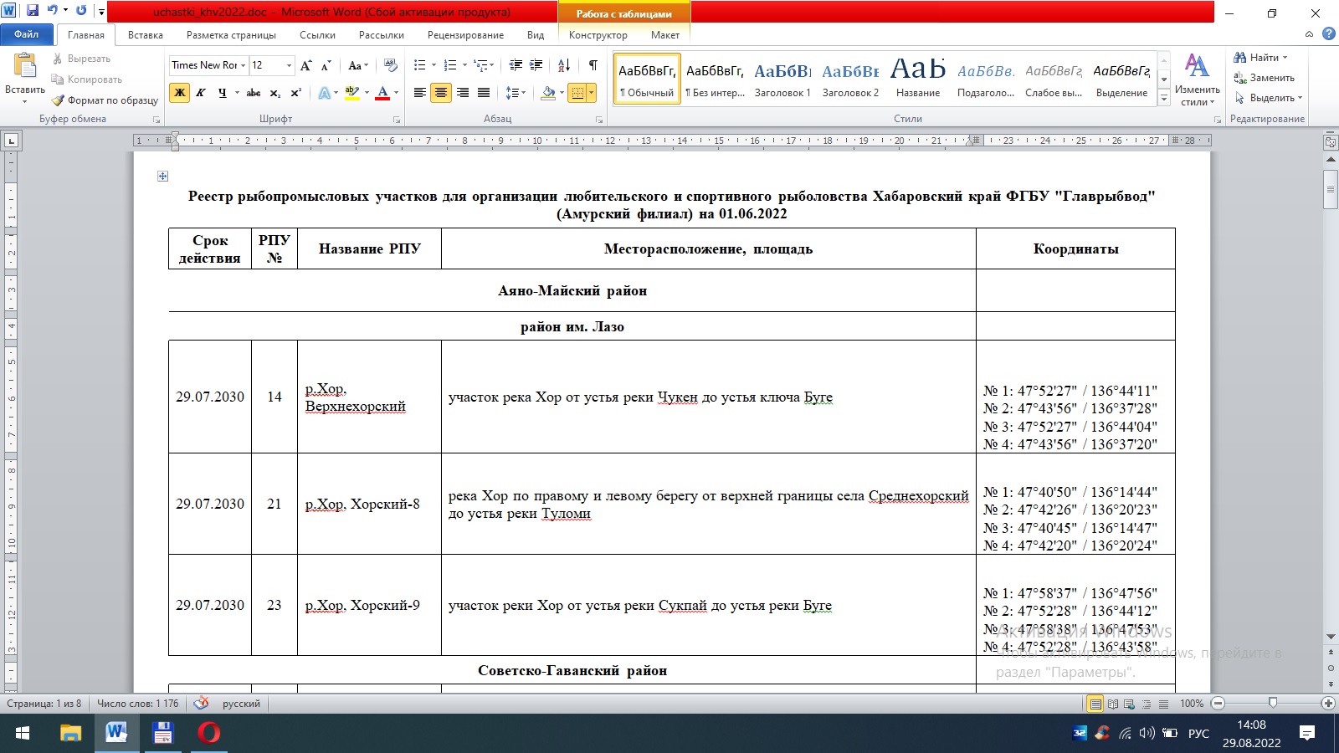Image resolution: width=1339 pixels, height=753 pixels.
Task: Toggle show paragraph marks (¶)
Action: coord(593,65)
